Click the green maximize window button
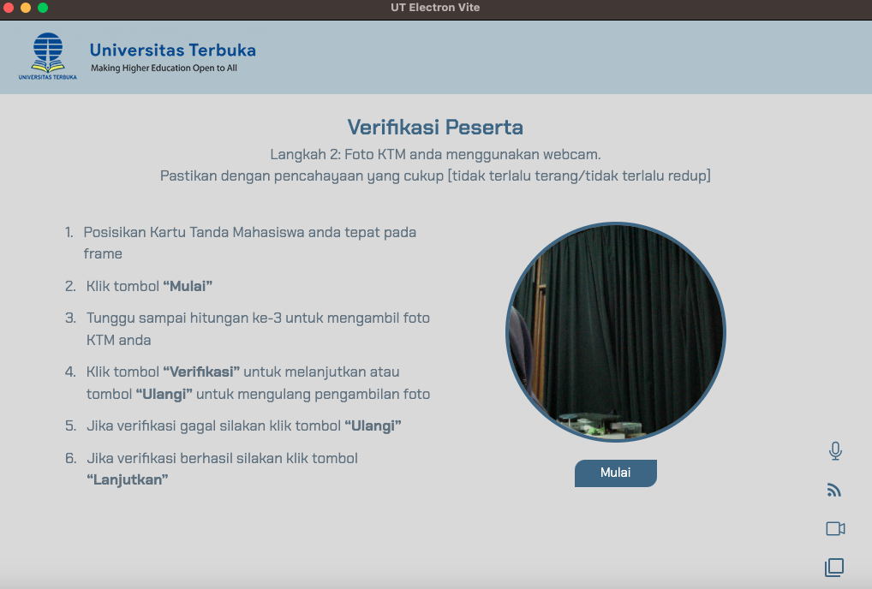872x589 pixels. (x=43, y=8)
